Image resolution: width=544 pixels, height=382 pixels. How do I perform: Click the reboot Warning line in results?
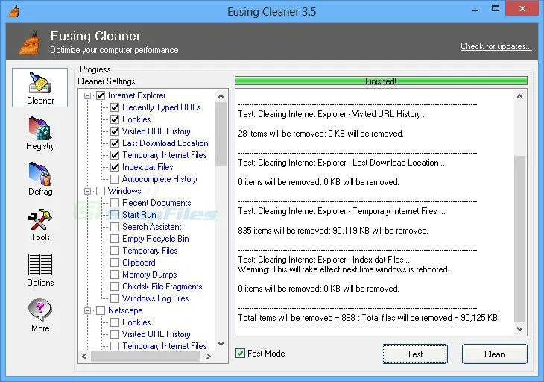[x=344, y=269]
